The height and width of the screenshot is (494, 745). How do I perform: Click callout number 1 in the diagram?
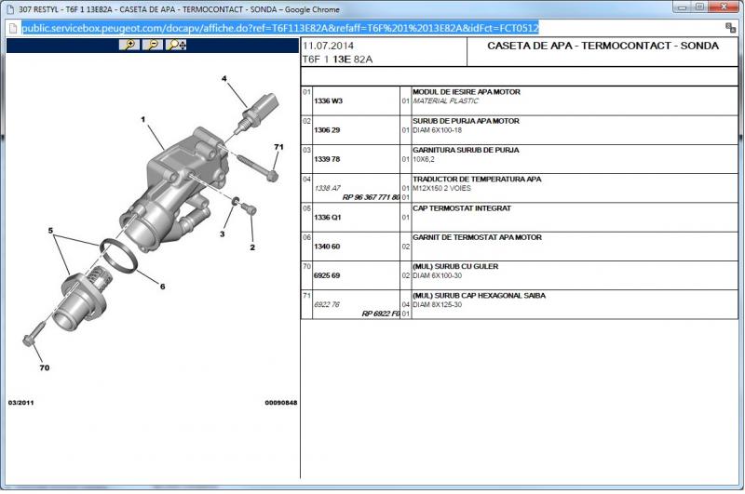tap(143, 120)
